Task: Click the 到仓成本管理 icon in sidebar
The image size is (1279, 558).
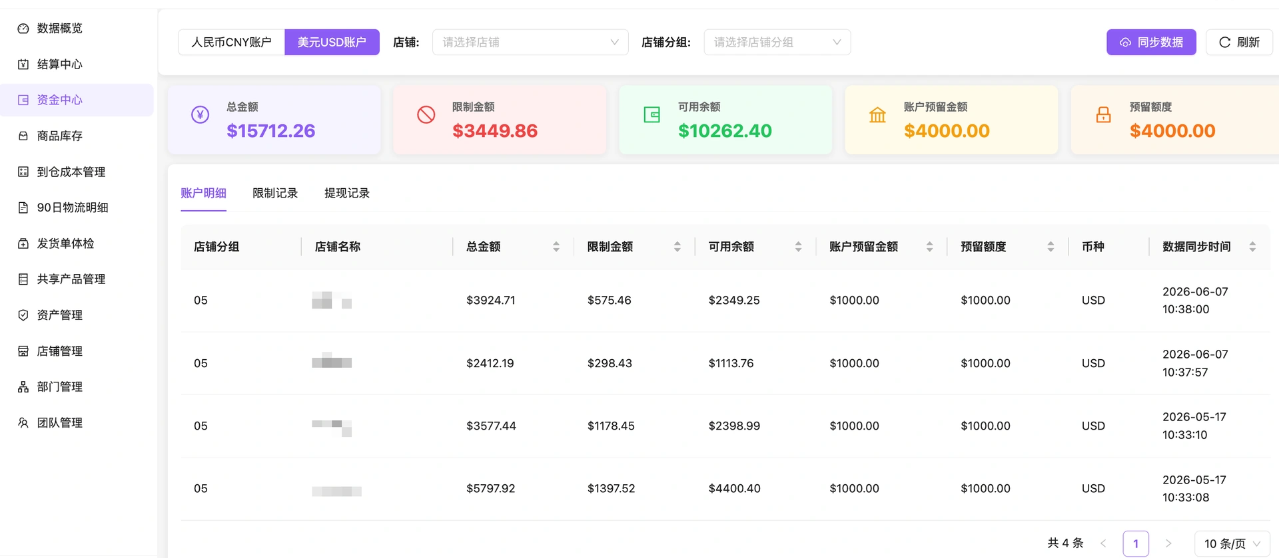Action: (23, 172)
